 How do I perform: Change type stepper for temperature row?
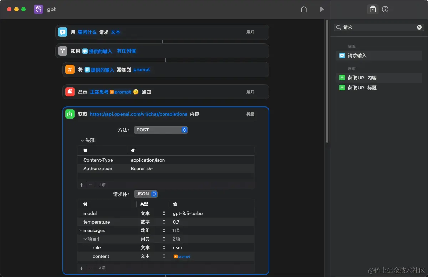[164, 222]
